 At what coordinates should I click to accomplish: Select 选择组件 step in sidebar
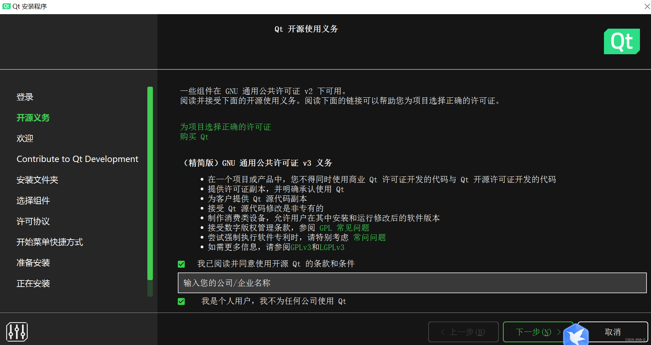(x=33, y=201)
